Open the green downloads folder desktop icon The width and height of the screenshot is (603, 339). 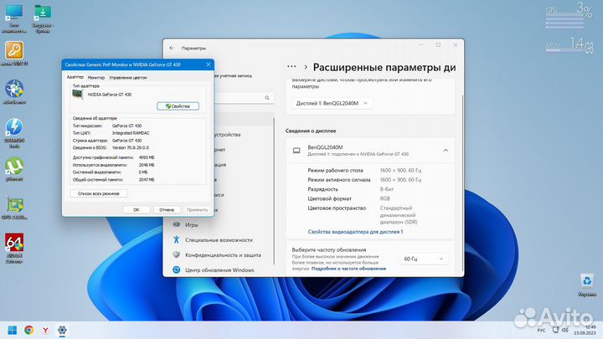point(43,18)
